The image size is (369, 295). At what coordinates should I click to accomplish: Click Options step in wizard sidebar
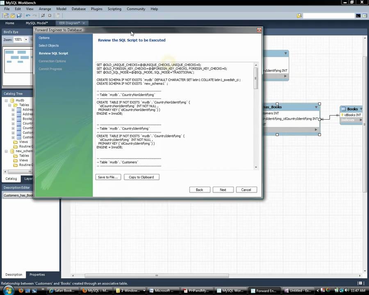pyautogui.click(x=44, y=38)
